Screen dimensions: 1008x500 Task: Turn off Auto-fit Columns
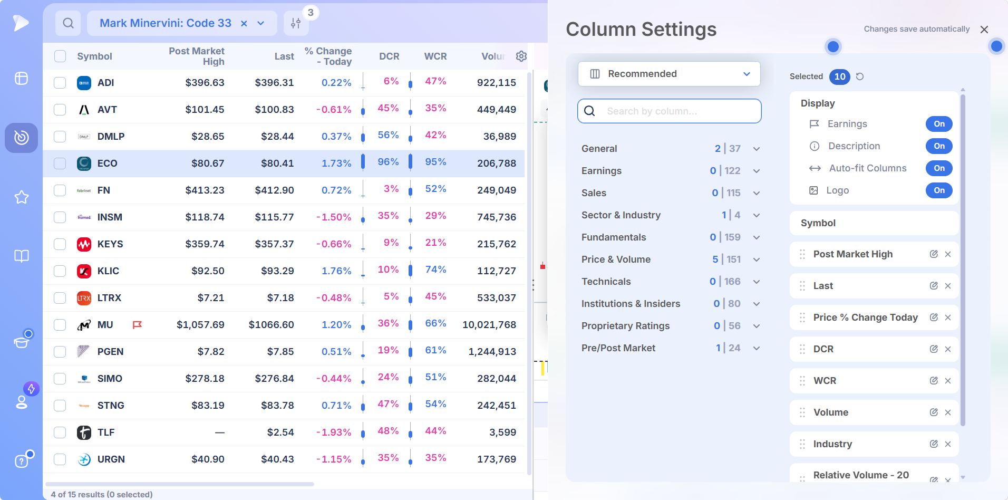939,168
